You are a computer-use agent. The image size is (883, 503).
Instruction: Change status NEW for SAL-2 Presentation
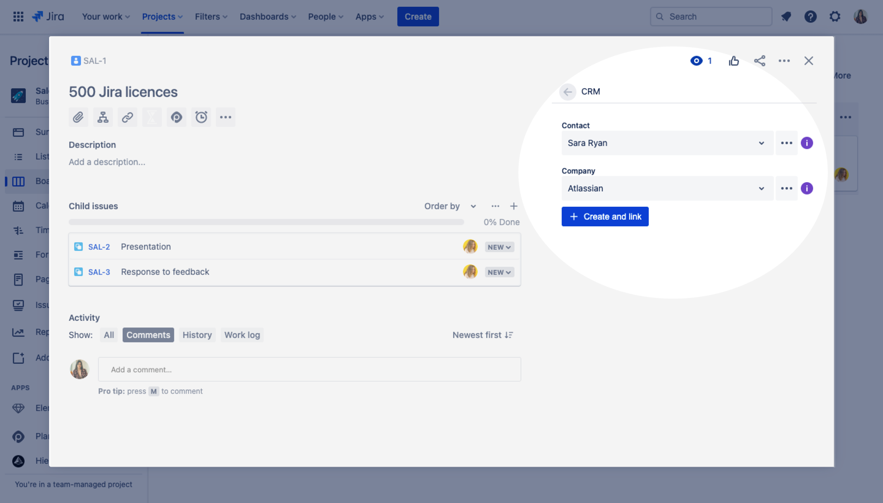pos(499,247)
